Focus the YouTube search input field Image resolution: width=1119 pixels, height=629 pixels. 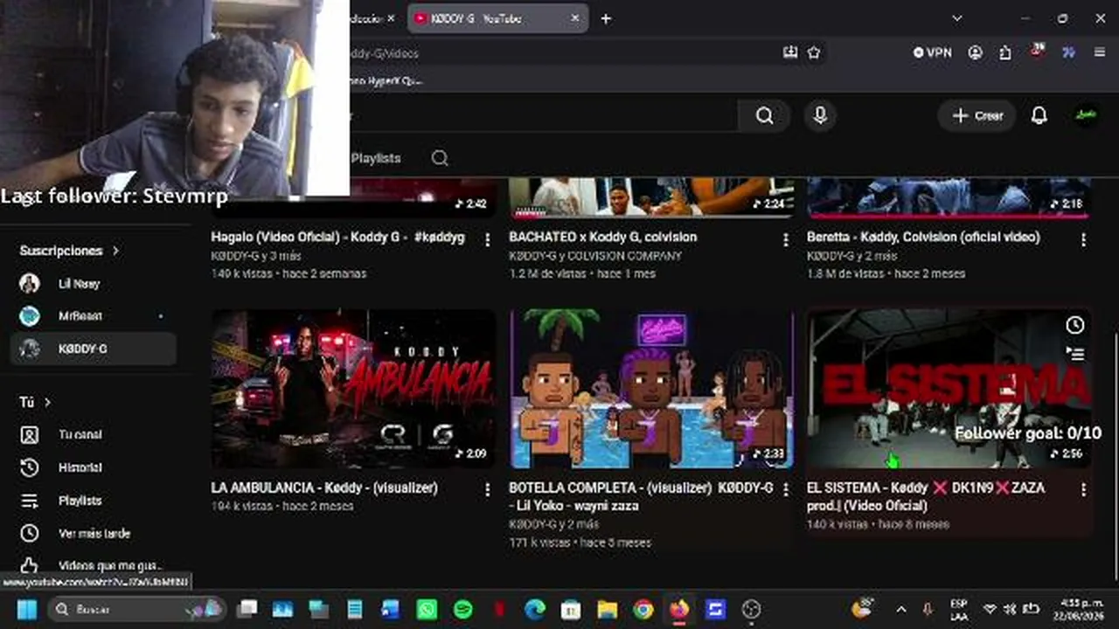click(x=543, y=115)
